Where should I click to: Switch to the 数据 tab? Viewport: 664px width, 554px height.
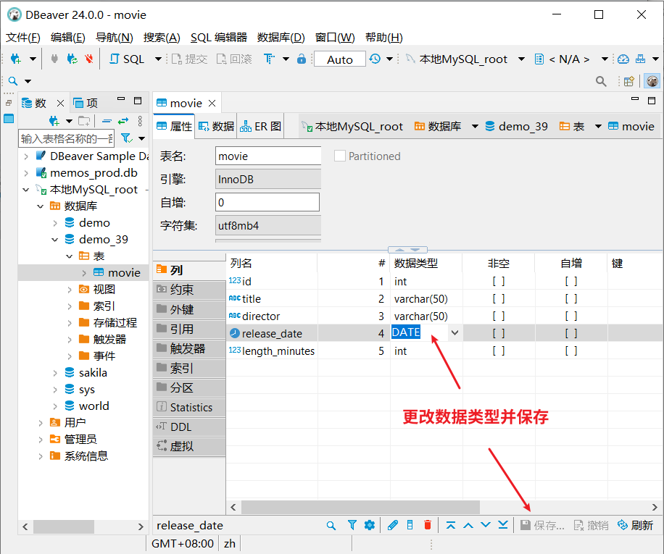(x=216, y=126)
